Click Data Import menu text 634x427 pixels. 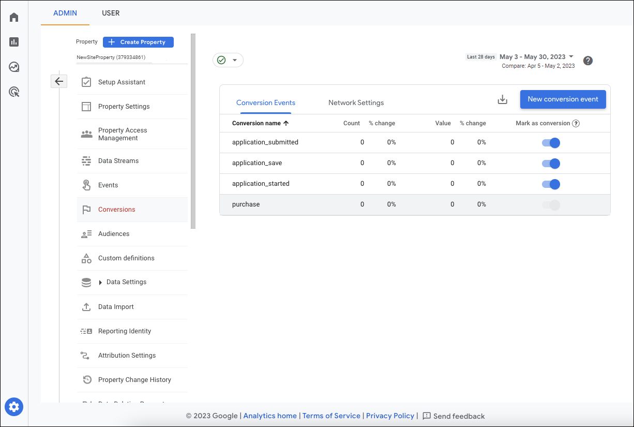point(116,307)
